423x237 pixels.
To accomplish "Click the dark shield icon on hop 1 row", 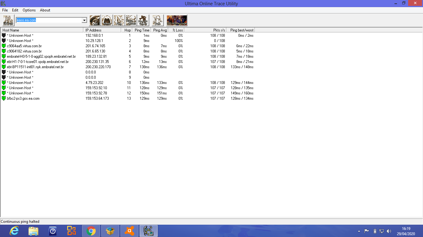I will (4, 35).
